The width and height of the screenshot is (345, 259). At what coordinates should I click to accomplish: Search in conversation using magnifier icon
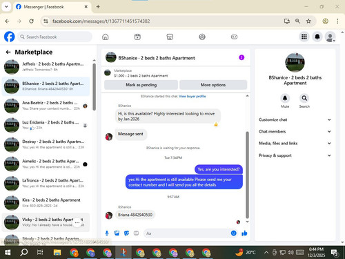[304, 98]
